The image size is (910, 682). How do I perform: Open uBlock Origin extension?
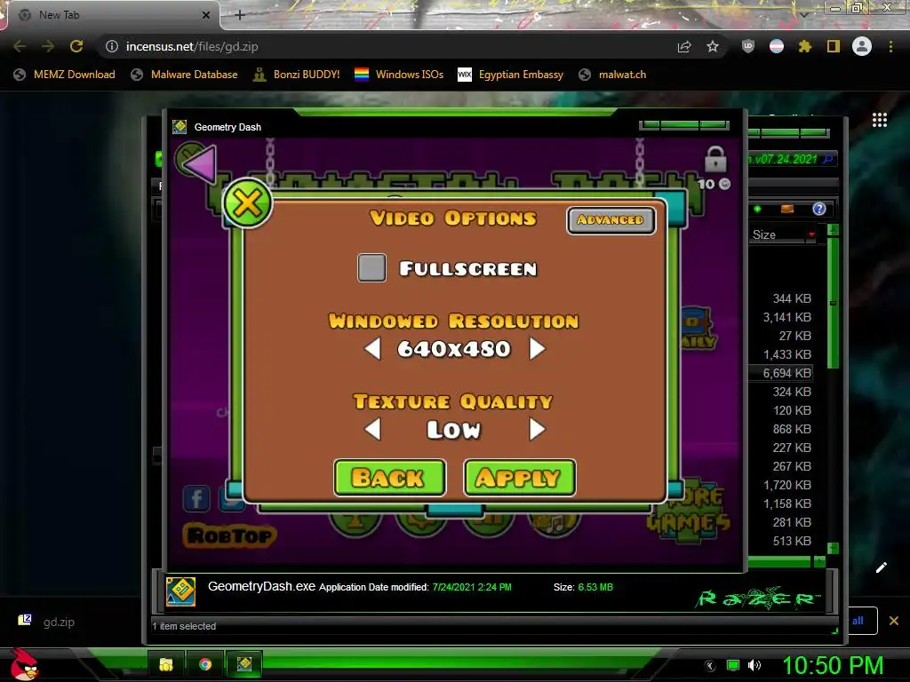coord(748,46)
